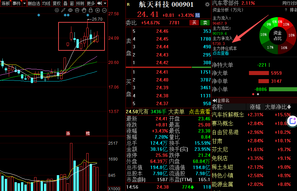Click sell level 5 price 24.46
297x191 pixels.
[162, 31]
